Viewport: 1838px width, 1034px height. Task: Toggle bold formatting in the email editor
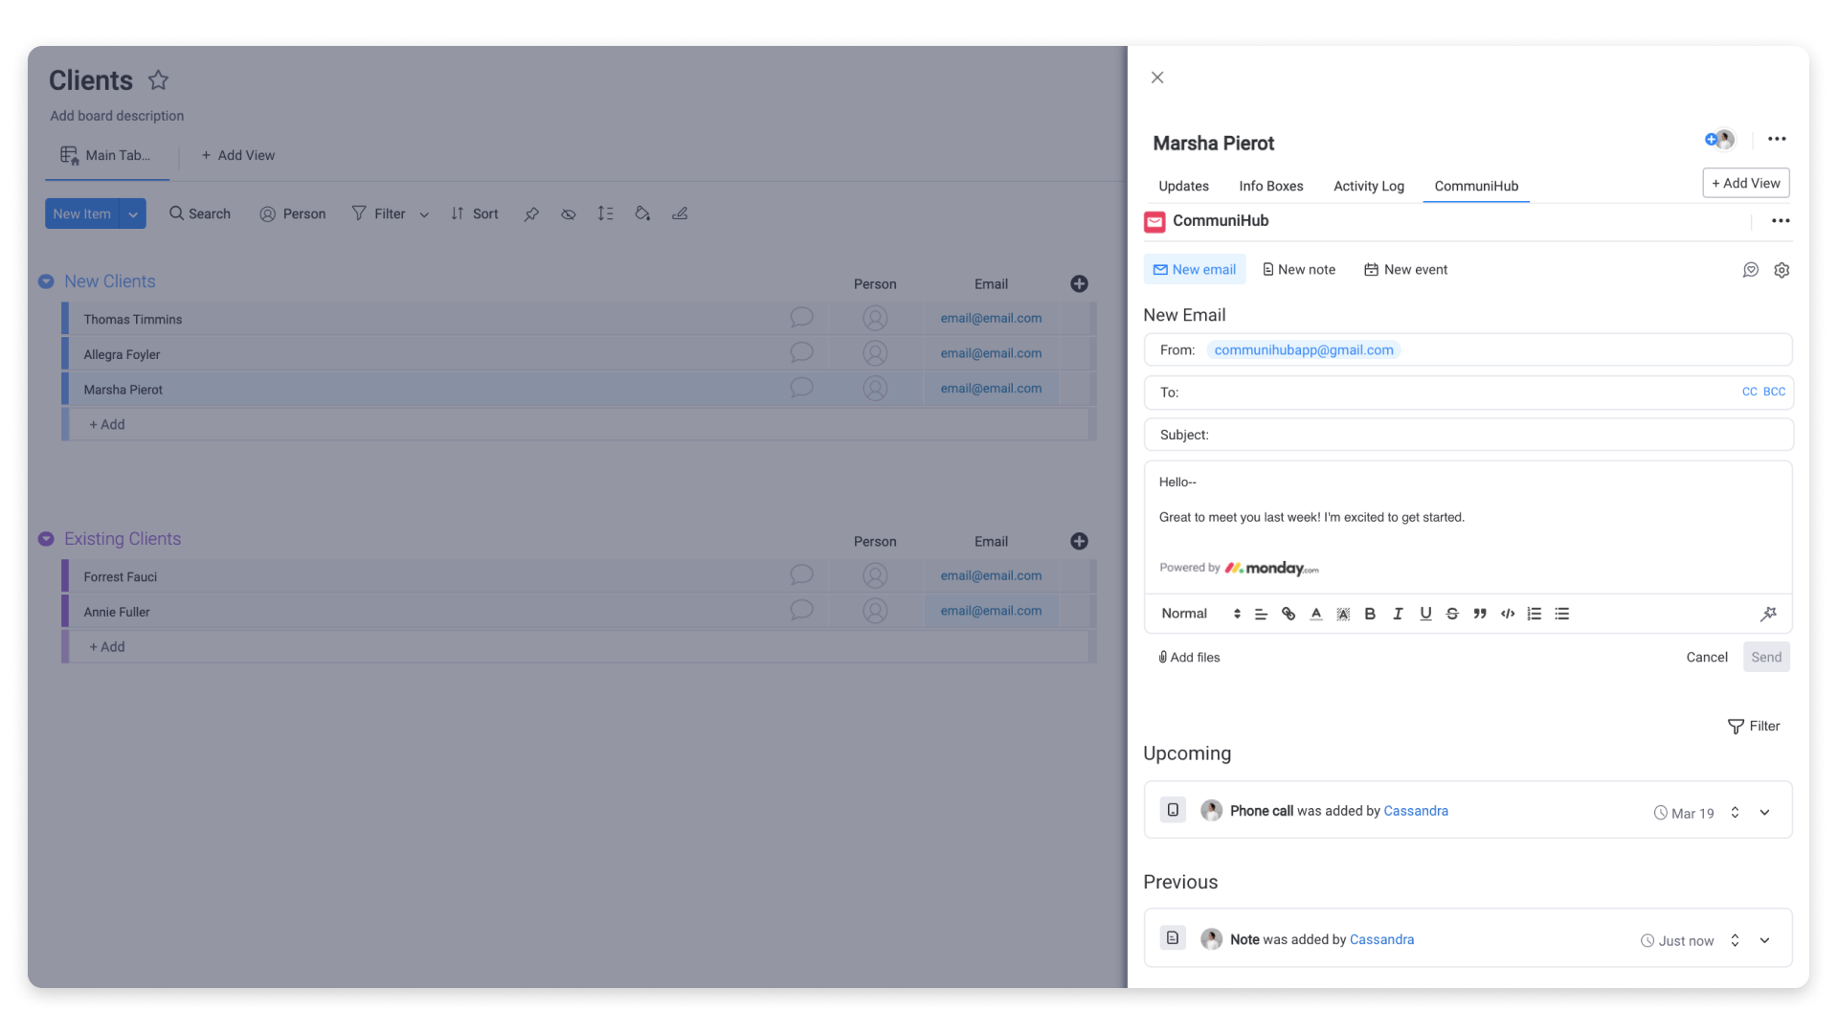point(1370,614)
